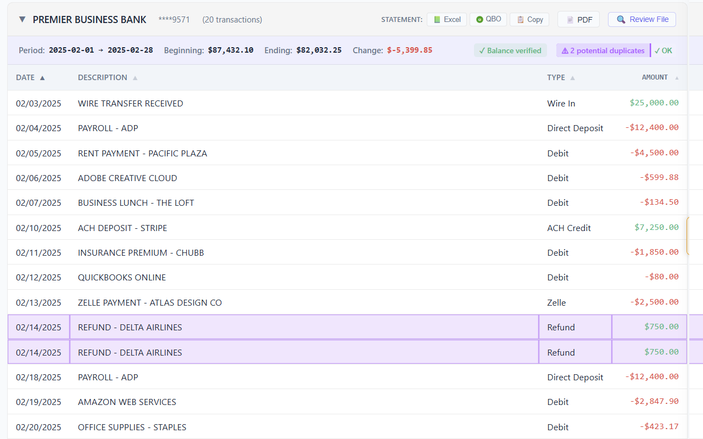Click the 02/18/2025 date cell
The width and height of the screenshot is (703, 439).
tap(38, 377)
